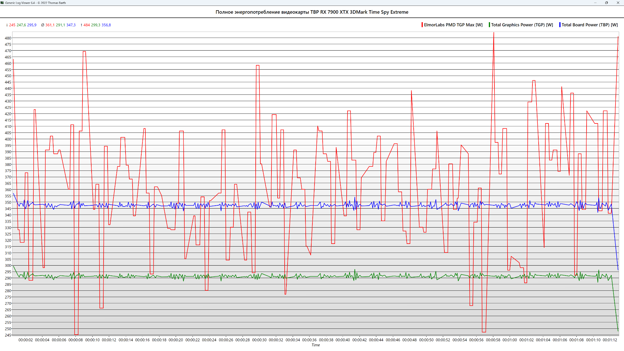Click the Total Board Power (TBP) legend label
624x351 pixels.
pos(589,25)
